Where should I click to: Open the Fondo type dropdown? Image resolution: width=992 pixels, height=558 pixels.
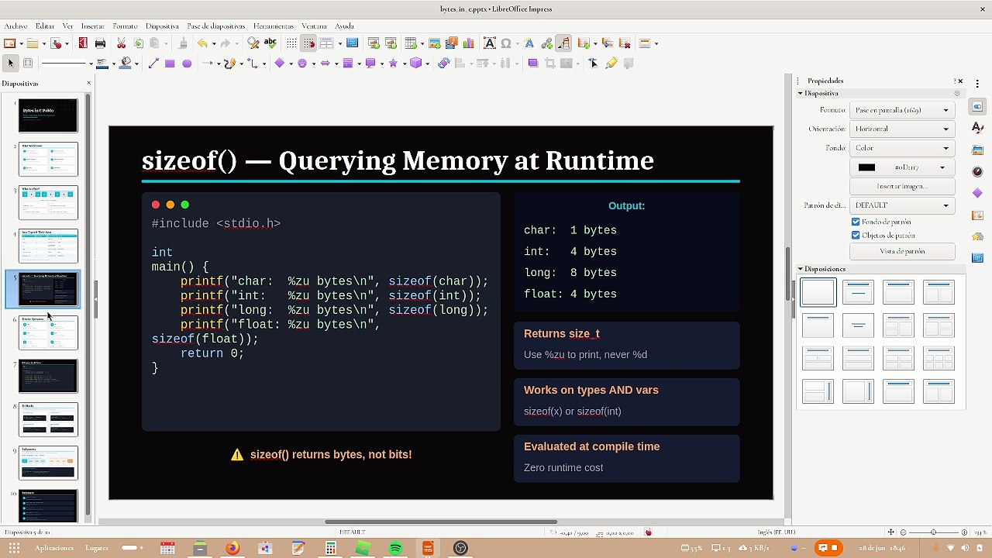pyautogui.click(x=902, y=148)
